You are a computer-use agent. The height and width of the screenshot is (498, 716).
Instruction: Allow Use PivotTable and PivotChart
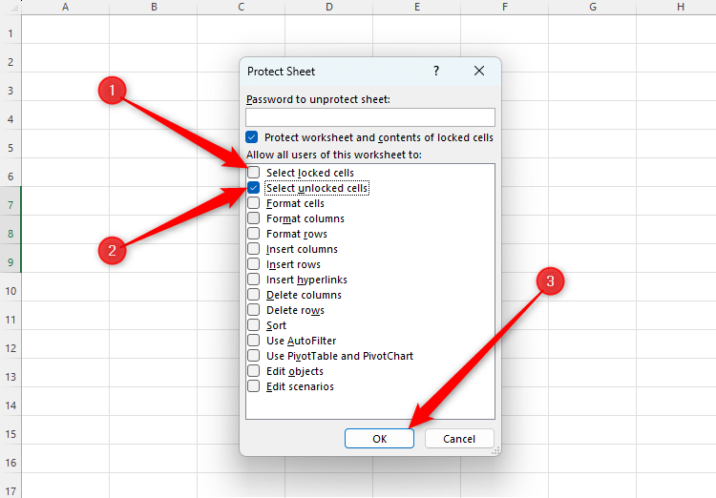click(x=254, y=356)
